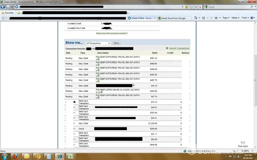Viewport: 257px width, 160px height.
Task: Click the Print icon in command bar
Action: [216, 18]
